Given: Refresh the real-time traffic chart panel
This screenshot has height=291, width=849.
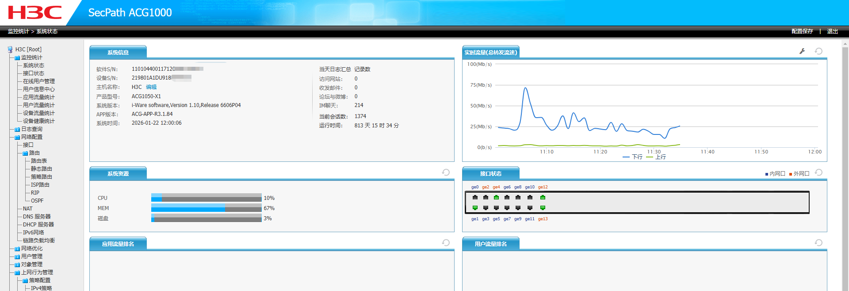Looking at the screenshot, I should [818, 51].
